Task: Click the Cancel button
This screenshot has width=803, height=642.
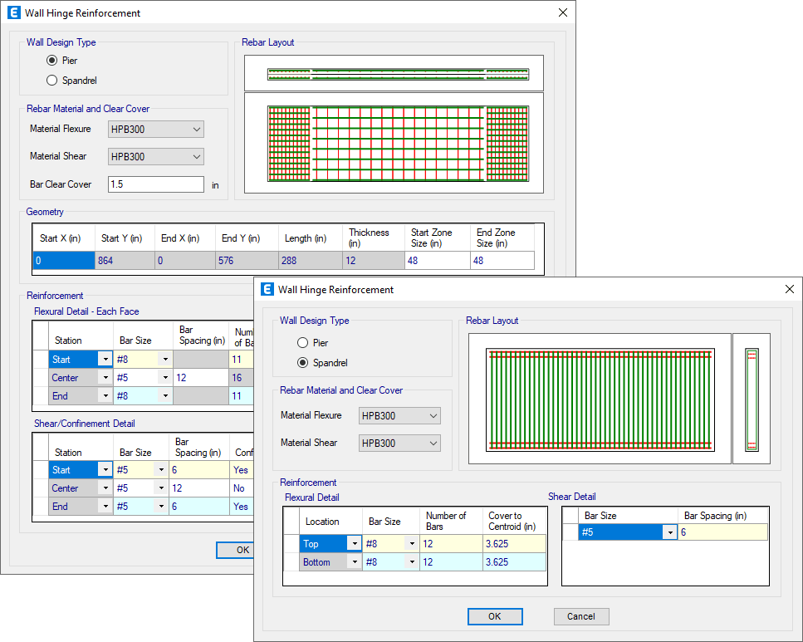Action: pos(581,616)
